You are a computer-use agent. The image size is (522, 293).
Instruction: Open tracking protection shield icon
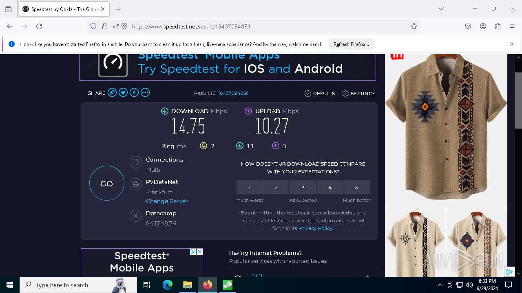[x=93, y=26]
